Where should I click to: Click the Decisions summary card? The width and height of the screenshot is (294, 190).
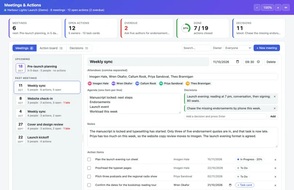pos(259,28)
